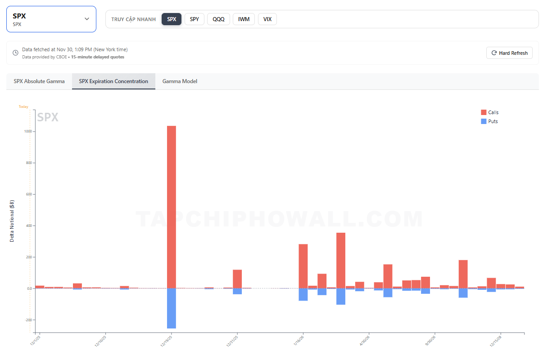Viewport: 543px width, 359px height.
Task: Open the SPX Absolute Gamma tab
Action: 39,81
